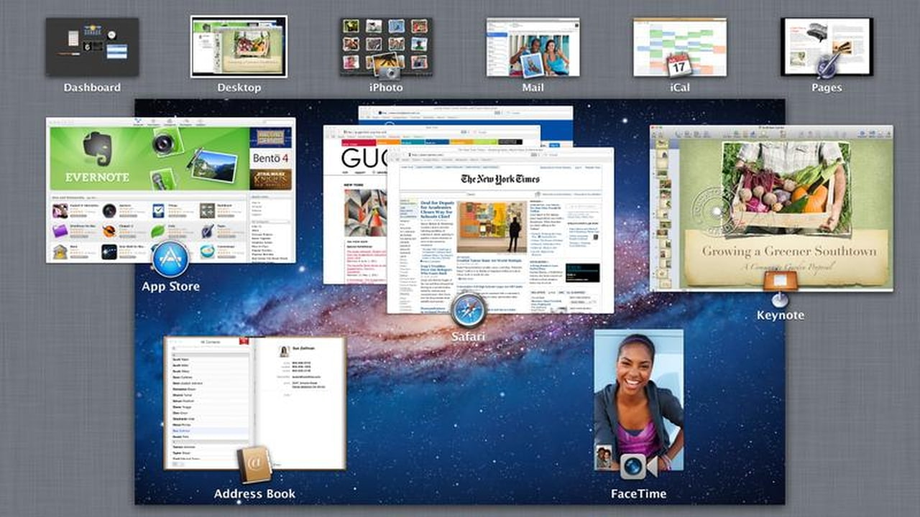The height and width of the screenshot is (517, 920).
Task: Click the "Keynote" window label
Action: pyautogui.click(x=780, y=315)
